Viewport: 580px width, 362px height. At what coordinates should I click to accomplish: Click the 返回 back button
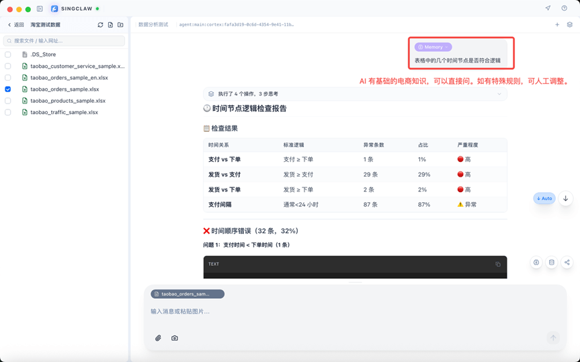pyautogui.click(x=15, y=25)
